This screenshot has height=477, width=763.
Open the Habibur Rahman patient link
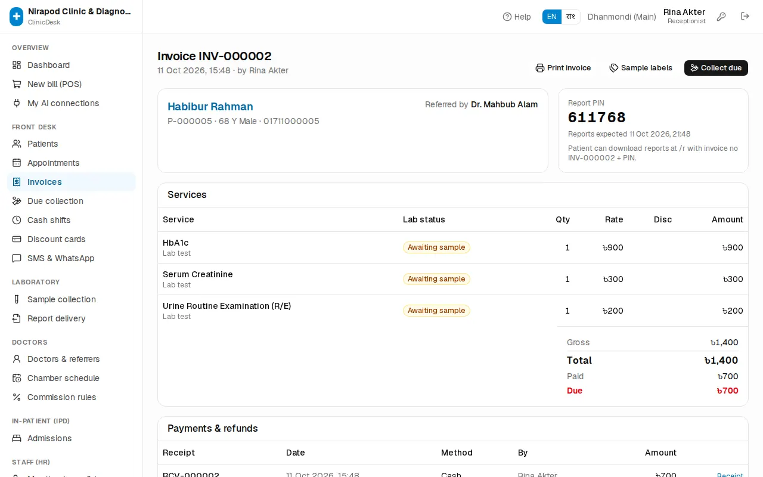tap(210, 107)
